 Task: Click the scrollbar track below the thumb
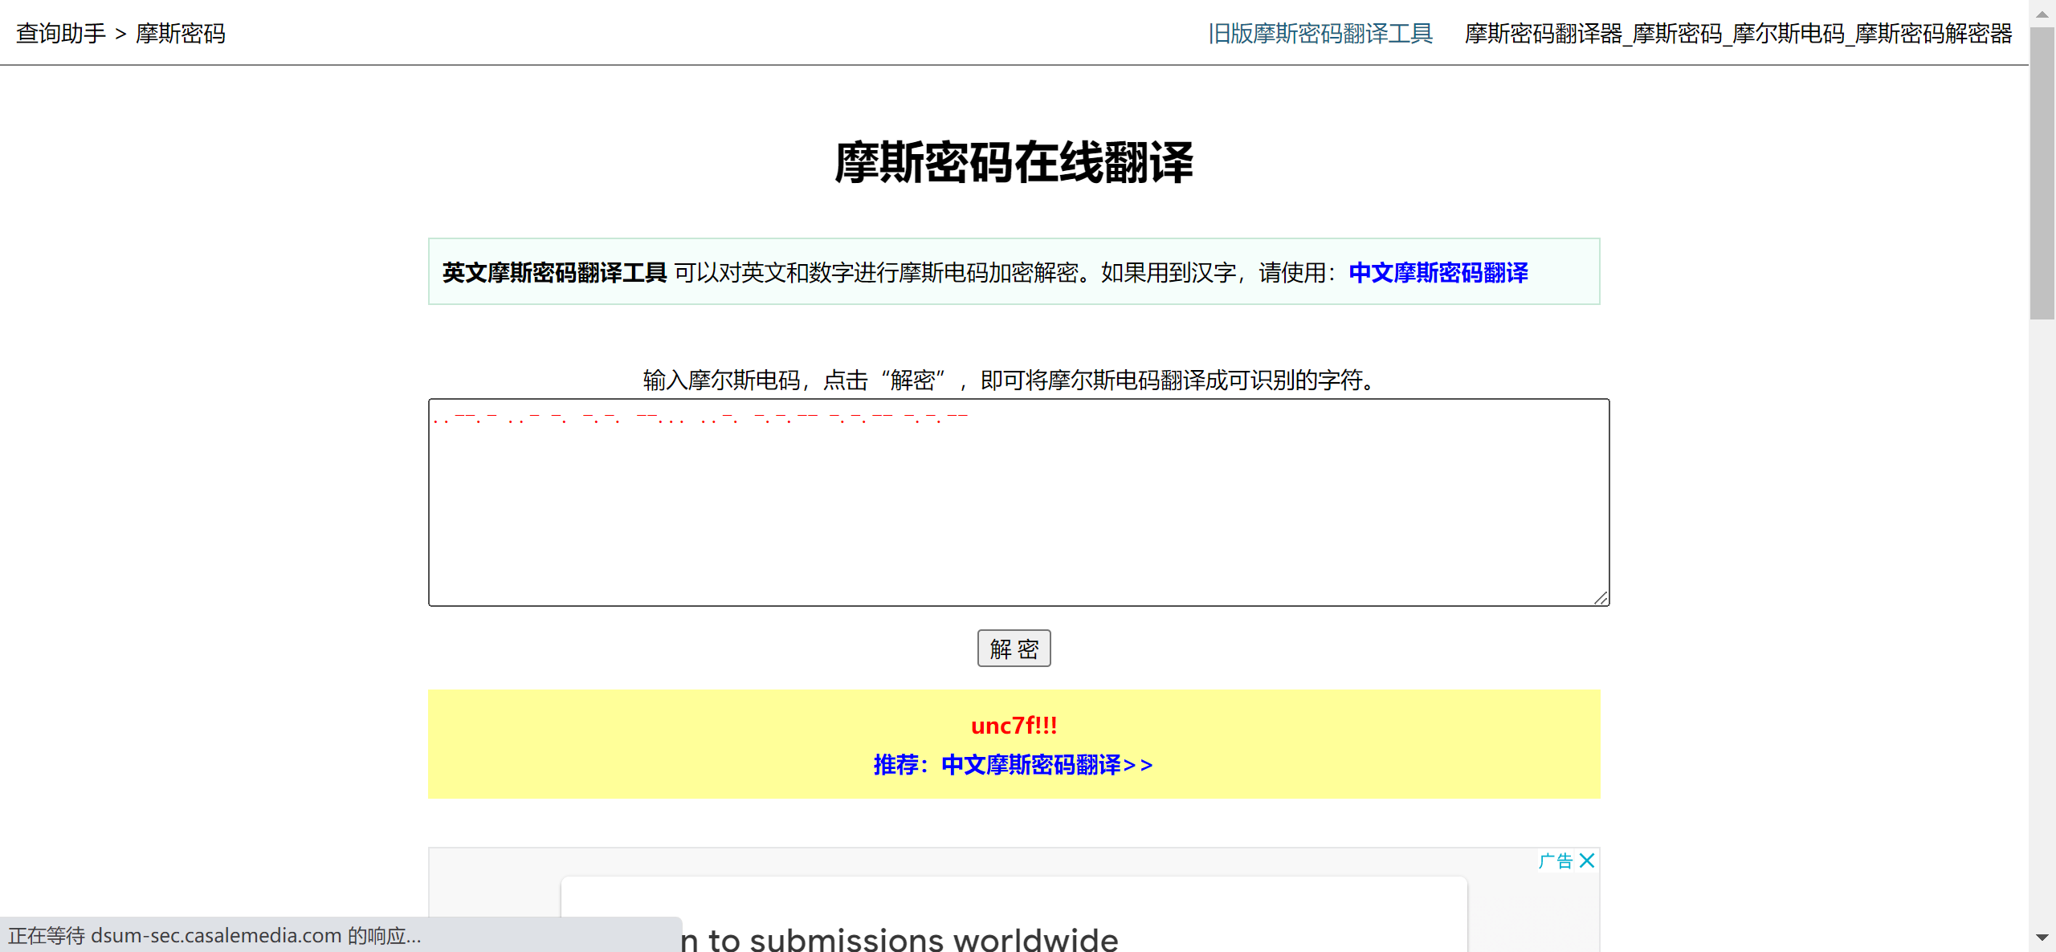click(x=2042, y=626)
